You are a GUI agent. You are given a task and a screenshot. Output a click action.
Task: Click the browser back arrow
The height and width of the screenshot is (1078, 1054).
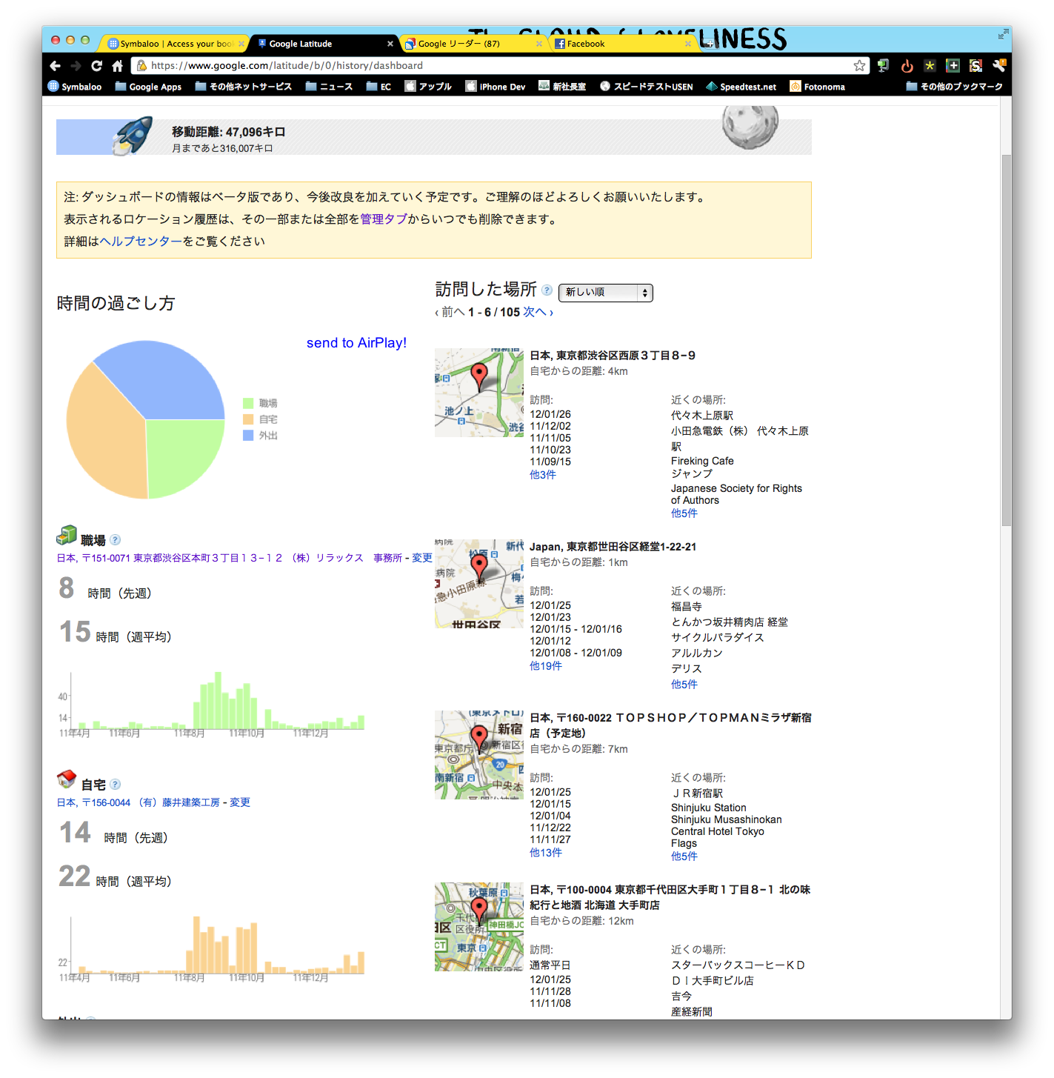click(x=55, y=66)
